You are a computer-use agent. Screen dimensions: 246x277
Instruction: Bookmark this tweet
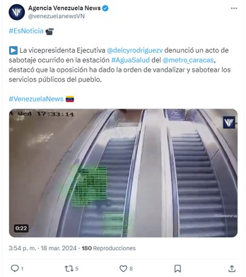(177, 268)
